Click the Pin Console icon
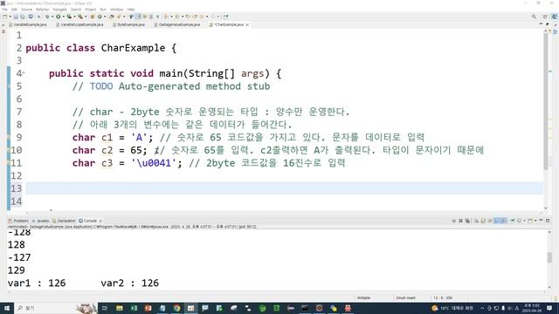This screenshot has height=314, width=559. 513,221
